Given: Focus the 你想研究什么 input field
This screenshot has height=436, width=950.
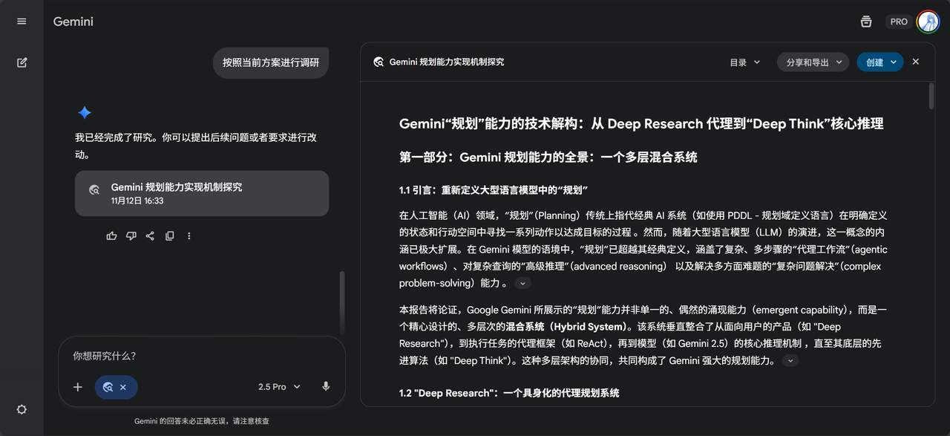Looking at the screenshot, I should 202,357.
